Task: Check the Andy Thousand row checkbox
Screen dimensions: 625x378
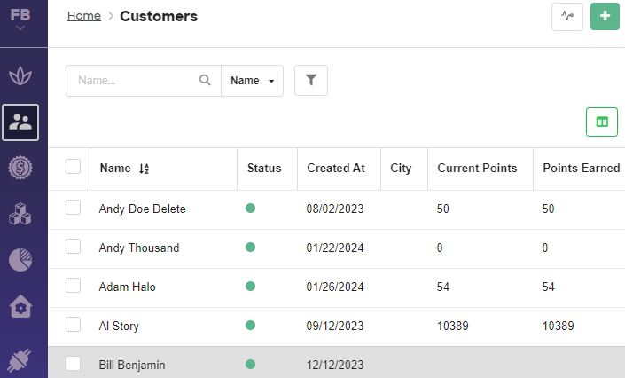Action: (x=73, y=247)
